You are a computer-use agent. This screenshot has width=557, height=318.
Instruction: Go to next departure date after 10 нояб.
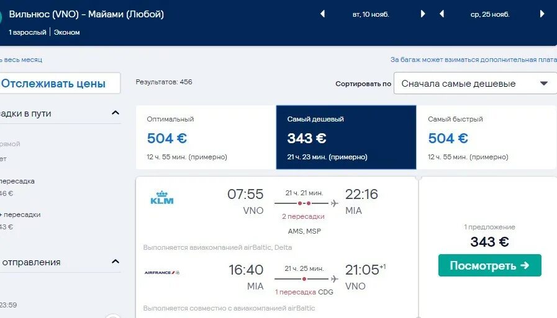(x=423, y=14)
